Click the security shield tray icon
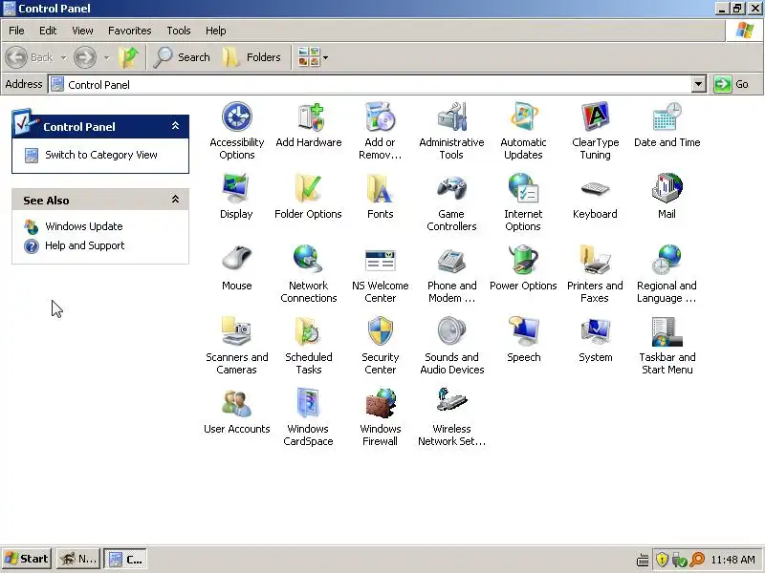Screen dimensions: 765x573 click(x=662, y=560)
